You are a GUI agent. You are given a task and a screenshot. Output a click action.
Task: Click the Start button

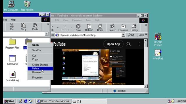click(9, 101)
